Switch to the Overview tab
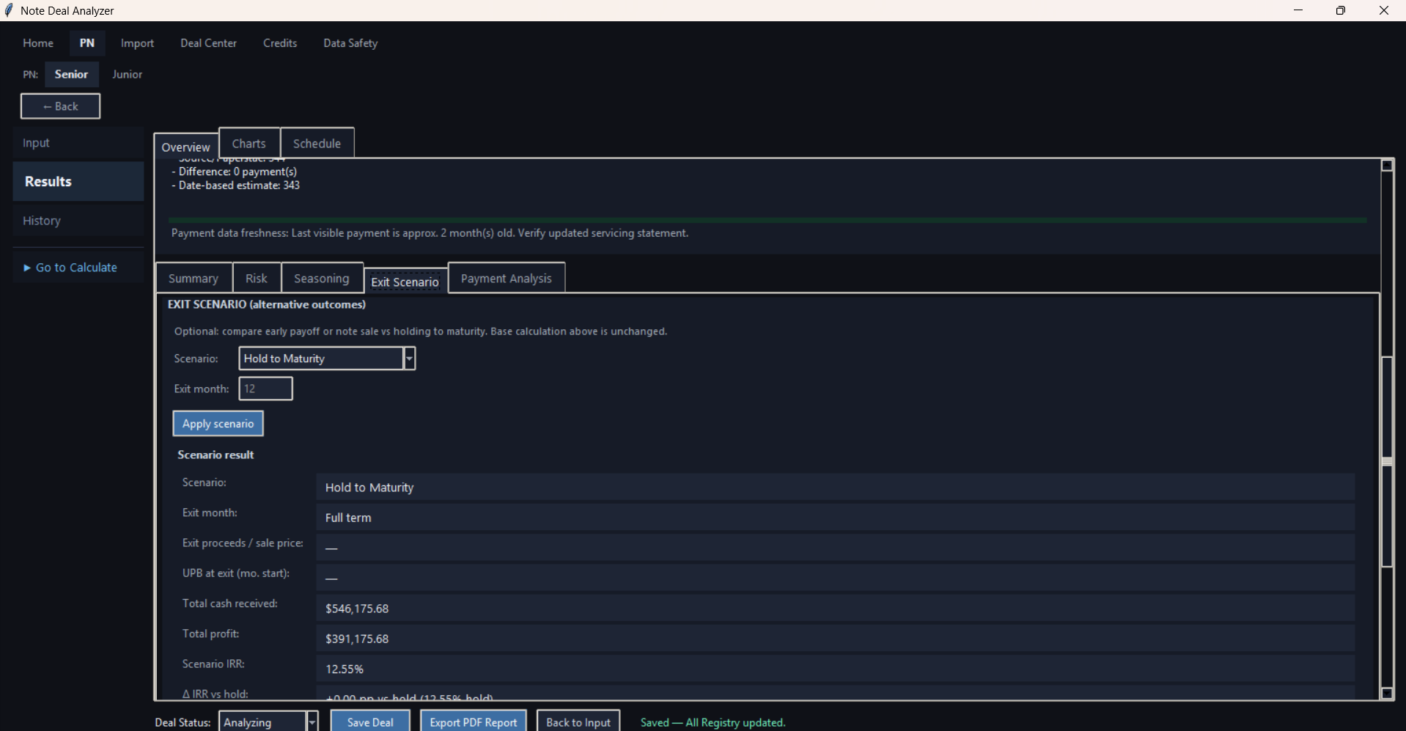1406x731 pixels. [186, 147]
